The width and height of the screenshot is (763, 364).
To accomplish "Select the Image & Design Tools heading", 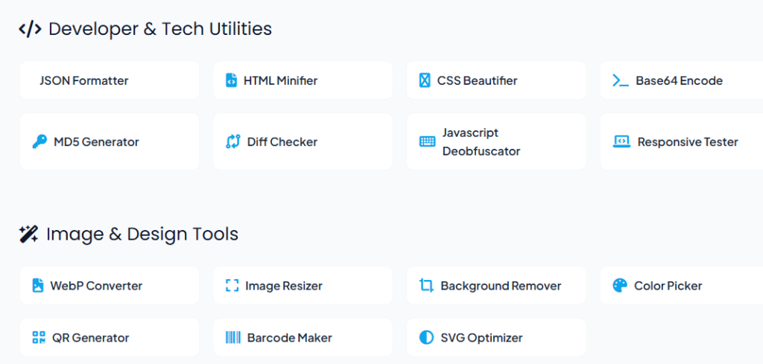I will click(142, 234).
